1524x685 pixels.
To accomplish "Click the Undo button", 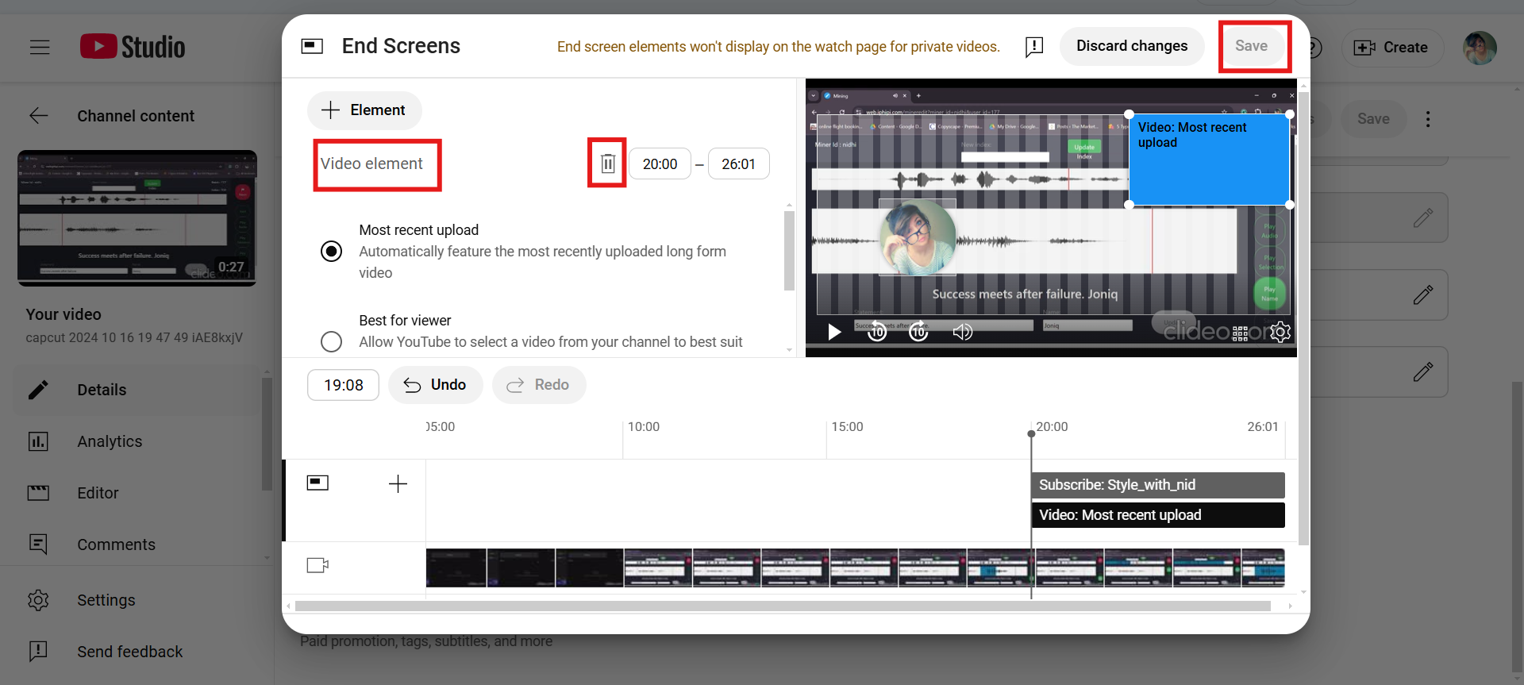I will point(435,385).
